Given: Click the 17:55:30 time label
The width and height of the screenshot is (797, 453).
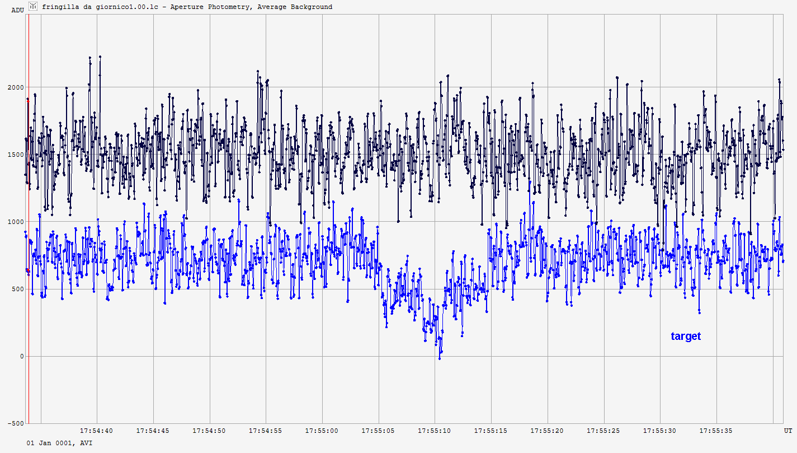Looking at the screenshot, I should pos(660,431).
